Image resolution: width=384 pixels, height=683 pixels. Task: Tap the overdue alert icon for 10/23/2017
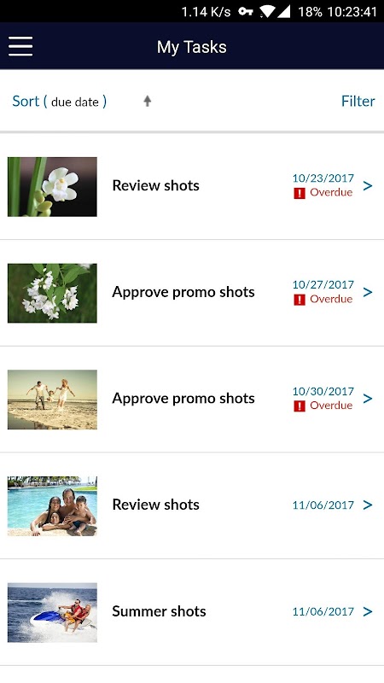pos(300,193)
